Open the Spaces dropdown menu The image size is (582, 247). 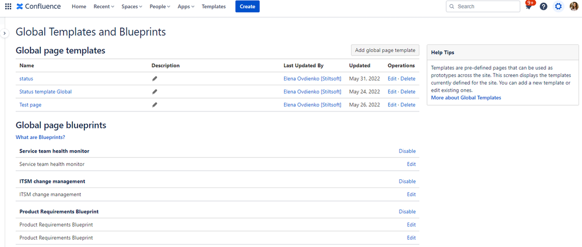(x=132, y=6)
